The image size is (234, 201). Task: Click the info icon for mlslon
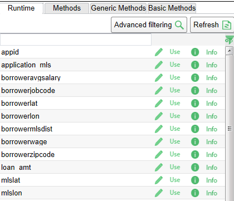pyautogui.click(x=195, y=193)
